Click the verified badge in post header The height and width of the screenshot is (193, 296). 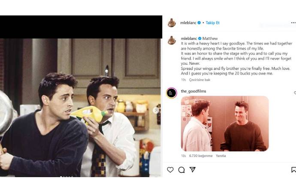pyautogui.click(x=199, y=23)
